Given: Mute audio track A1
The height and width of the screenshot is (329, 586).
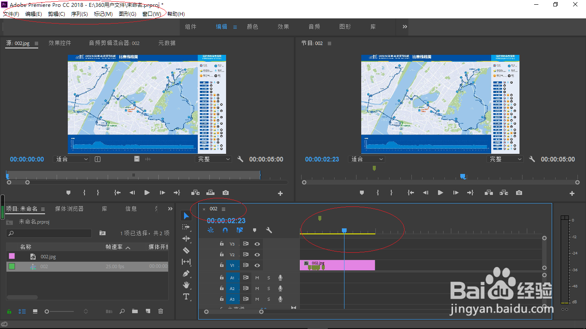Looking at the screenshot, I should 257,278.
